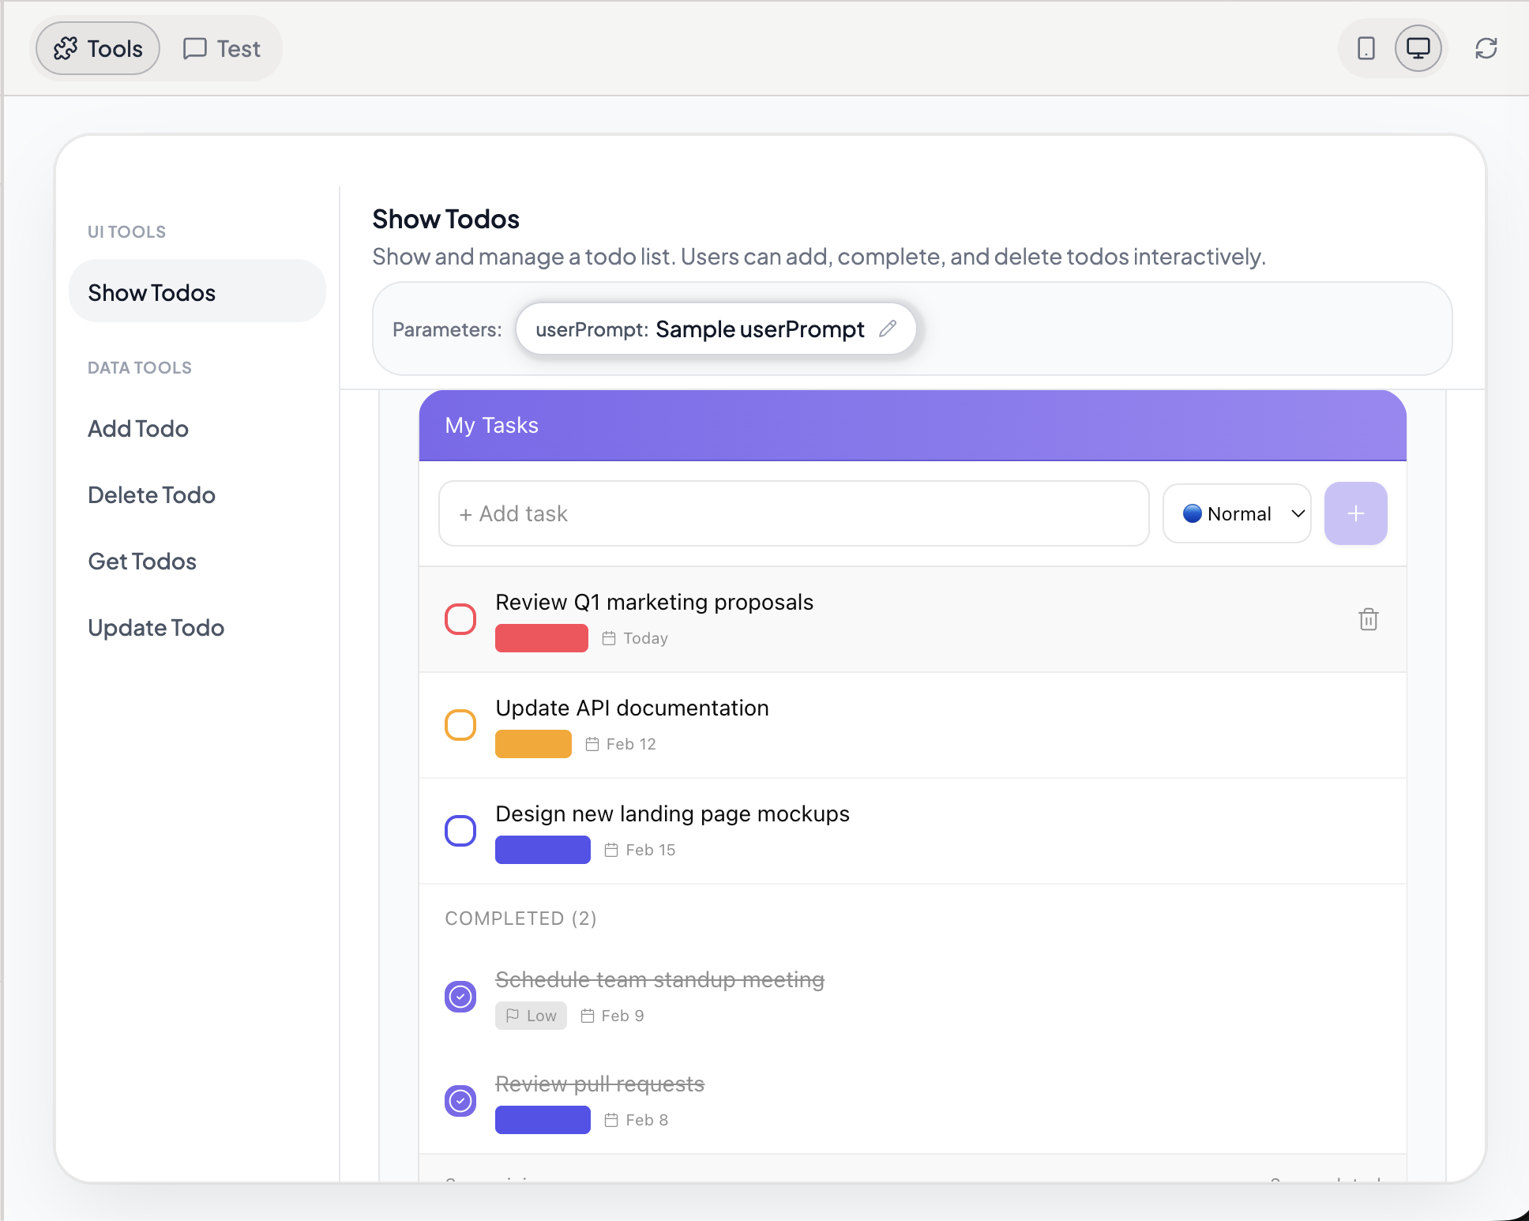Mark Update API documentation as complete
This screenshot has width=1529, height=1221.
pyautogui.click(x=460, y=725)
